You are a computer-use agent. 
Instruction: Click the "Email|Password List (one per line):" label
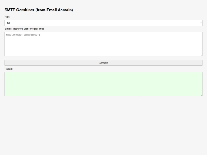click(x=25, y=29)
